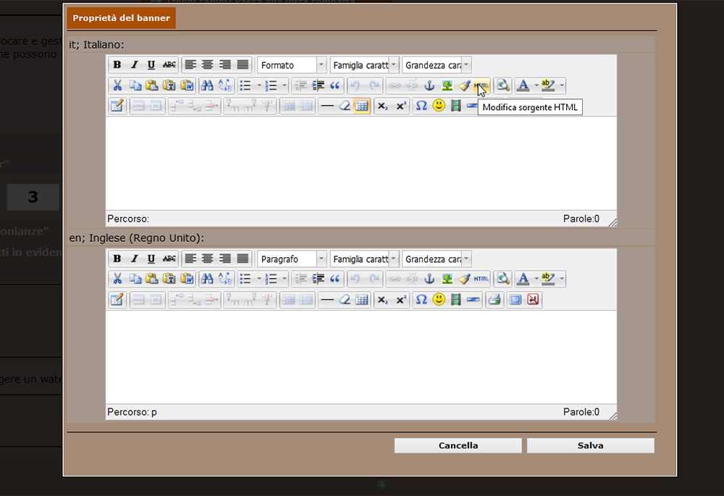Toggle non-breaking/visual chars icon in English editor
The image size is (724, 496).
[533, 299]
